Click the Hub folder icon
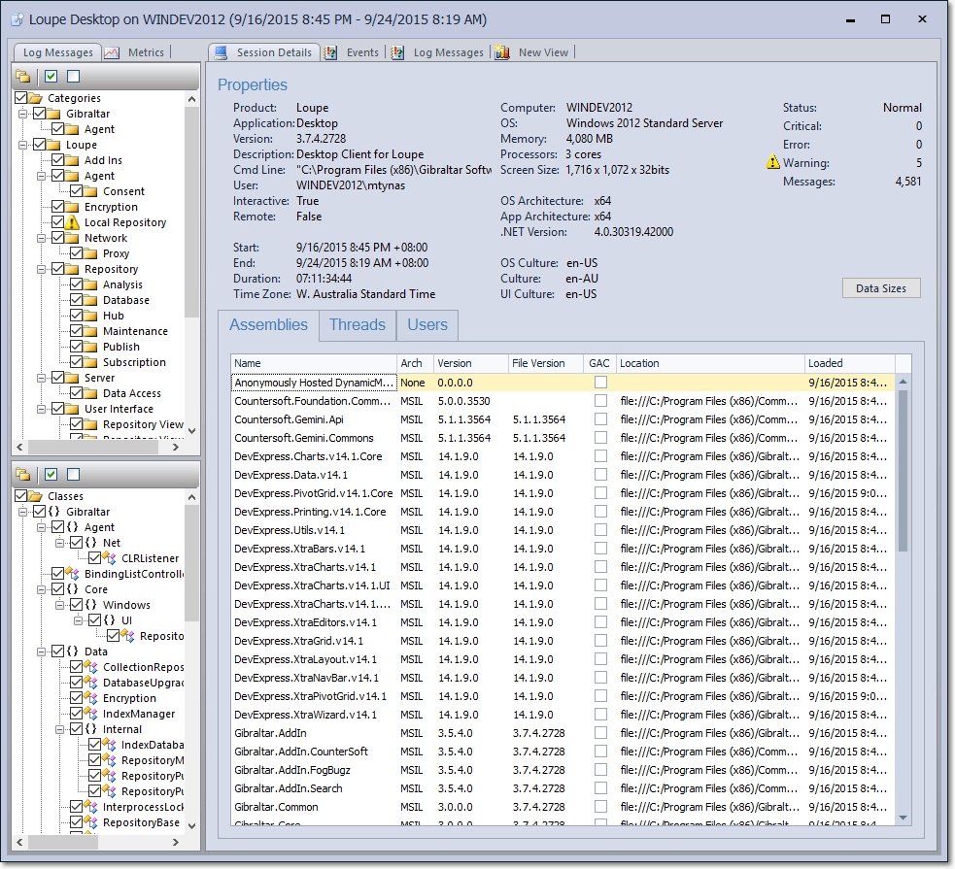Image resolution: width=955 pixels, height=869 pixels. [x=90, y=316]
